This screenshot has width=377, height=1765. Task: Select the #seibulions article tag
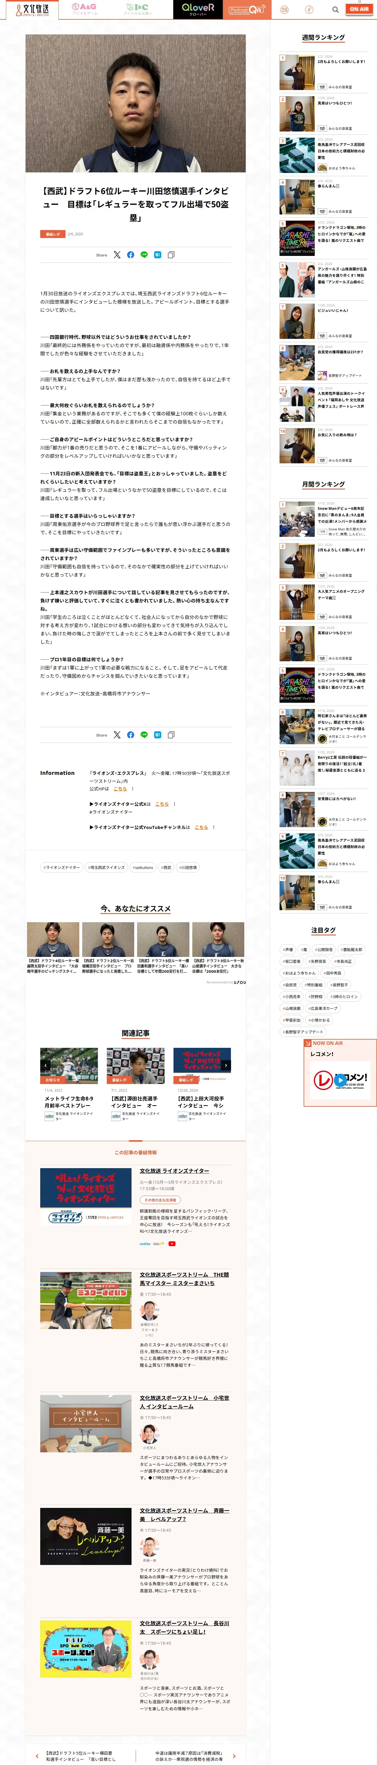[143, 867]
